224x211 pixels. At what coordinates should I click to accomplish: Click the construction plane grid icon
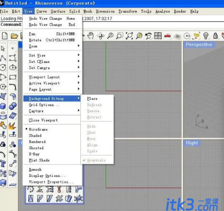point(177,36)
